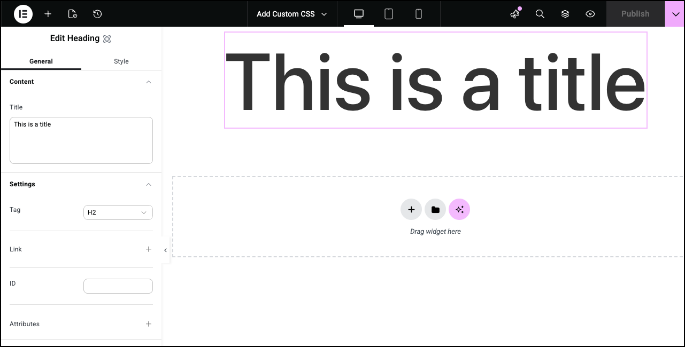Open the Structure layers icon

pos(565,14)
